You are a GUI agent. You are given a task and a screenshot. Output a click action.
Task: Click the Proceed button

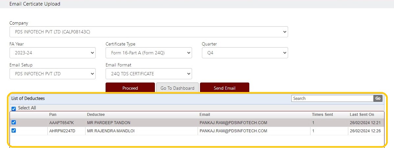[x=130, y=88]
